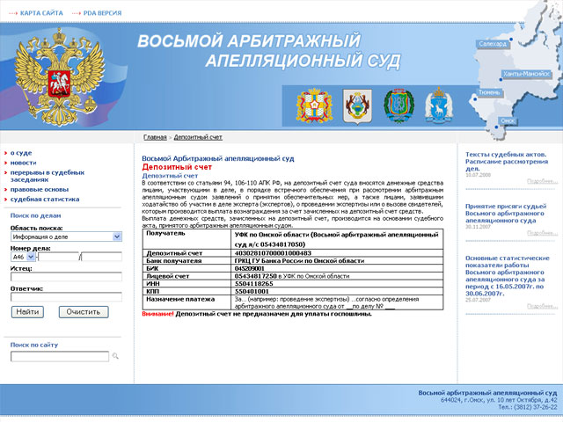Click the Omsk region coat of arms
The height and width of the screenshot is (422, 563).
314,105
